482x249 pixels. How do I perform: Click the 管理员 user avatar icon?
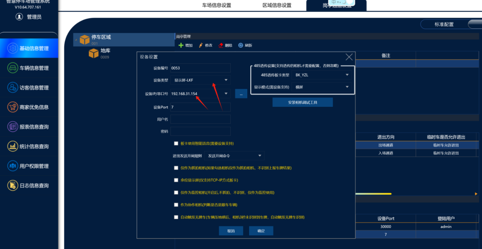[x=19, y=16]
